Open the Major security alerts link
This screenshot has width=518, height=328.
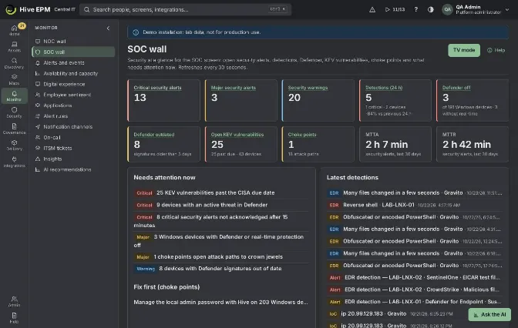(x=234, y=88)
